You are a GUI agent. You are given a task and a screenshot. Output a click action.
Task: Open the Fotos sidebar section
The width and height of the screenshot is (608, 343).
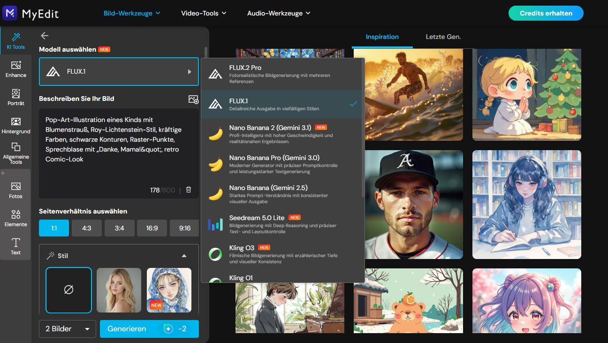click(15, 190)
